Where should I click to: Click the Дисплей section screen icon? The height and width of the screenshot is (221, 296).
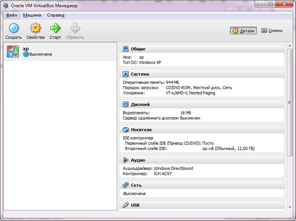pyautogui.click(x=126, y=104)
